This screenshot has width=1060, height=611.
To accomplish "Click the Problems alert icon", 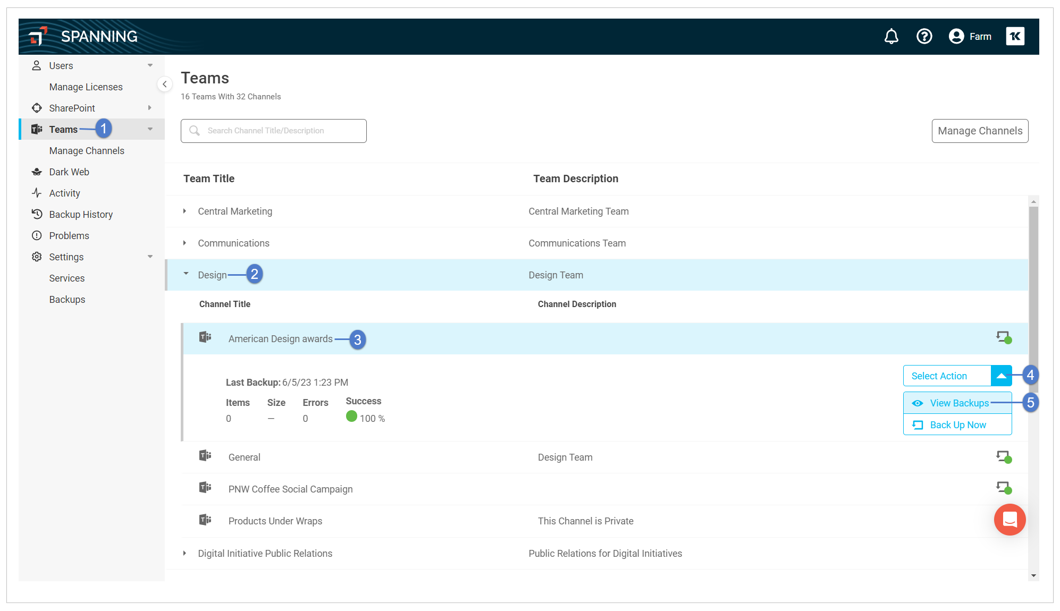I will (37, 235).
